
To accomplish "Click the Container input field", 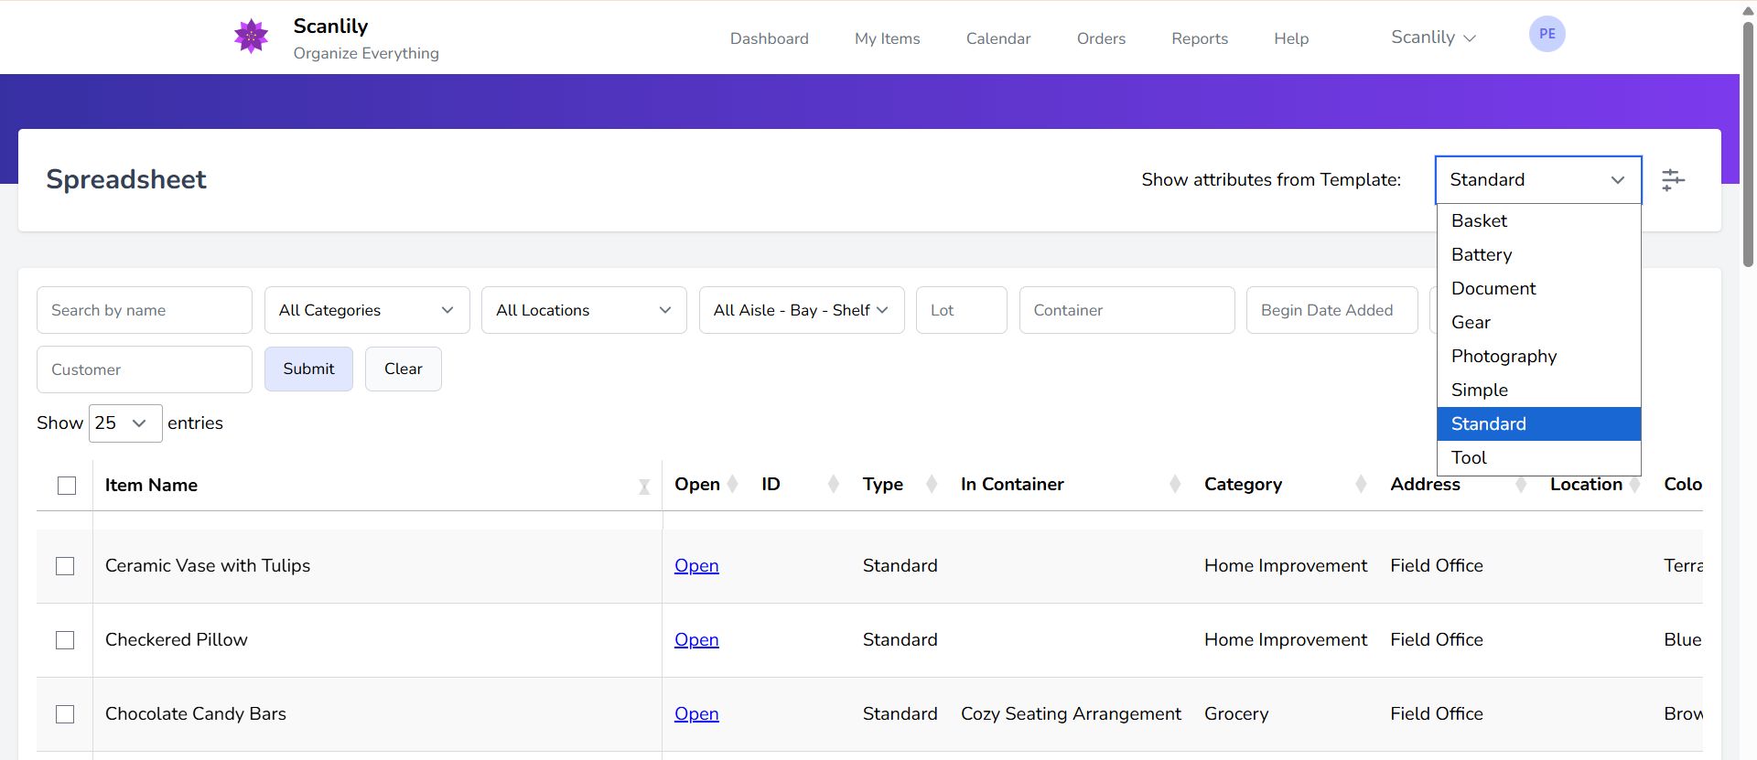I will pyautogui.click(x=1127, y=310).
